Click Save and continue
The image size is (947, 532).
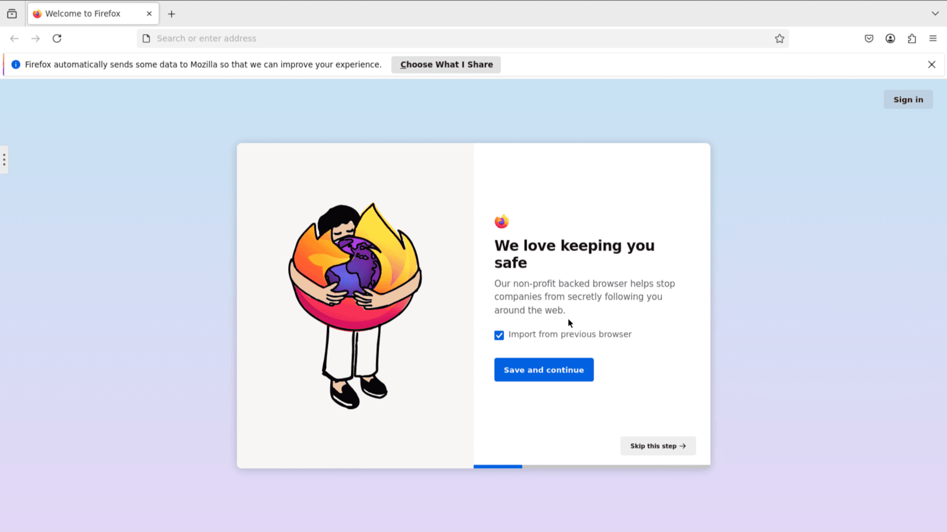pyautogui.click(x=544, y=370)
